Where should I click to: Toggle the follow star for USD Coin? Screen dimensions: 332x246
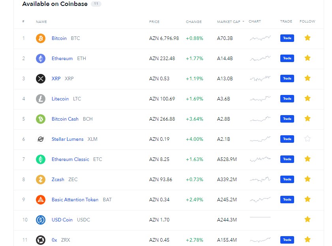308,219
